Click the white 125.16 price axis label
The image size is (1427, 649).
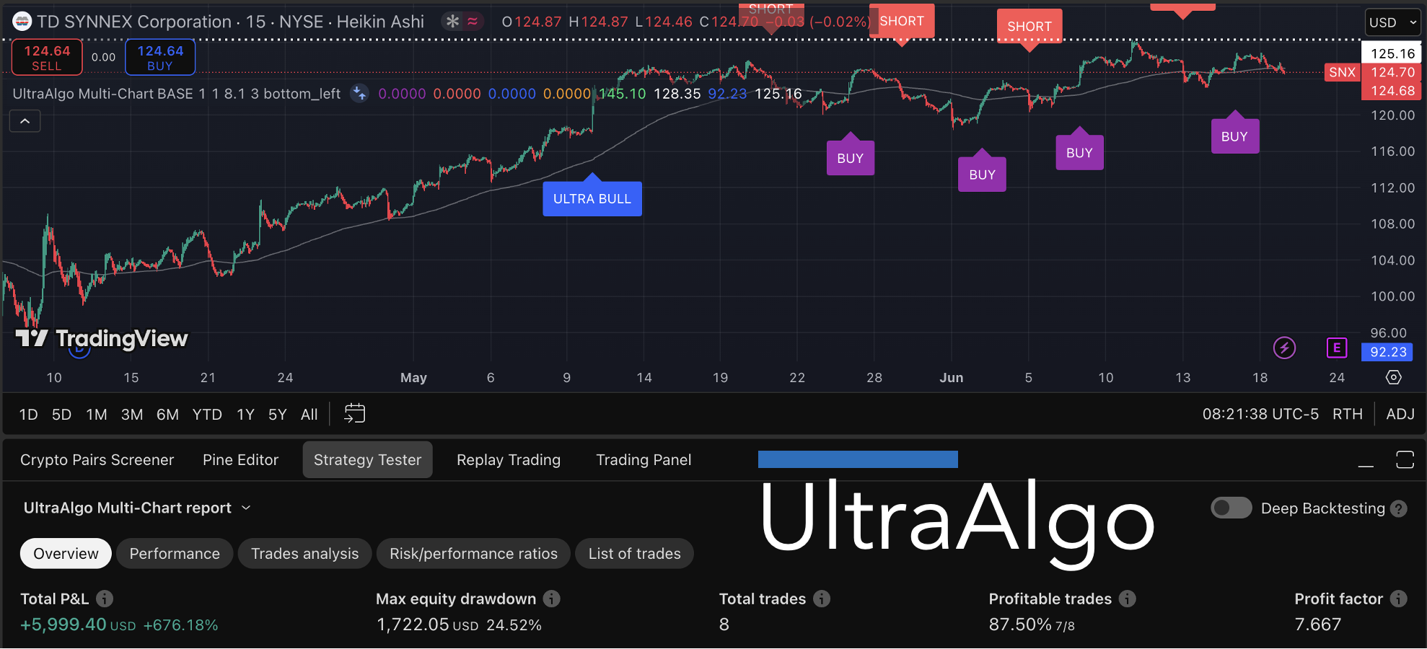click(x=1392, y=53)
